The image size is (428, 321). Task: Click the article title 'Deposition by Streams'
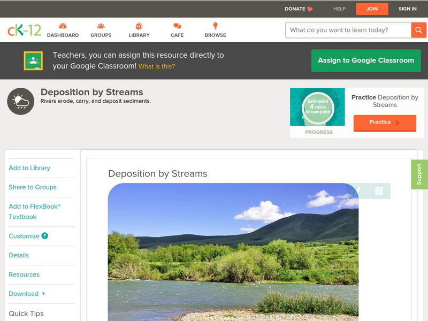(158, 173)
